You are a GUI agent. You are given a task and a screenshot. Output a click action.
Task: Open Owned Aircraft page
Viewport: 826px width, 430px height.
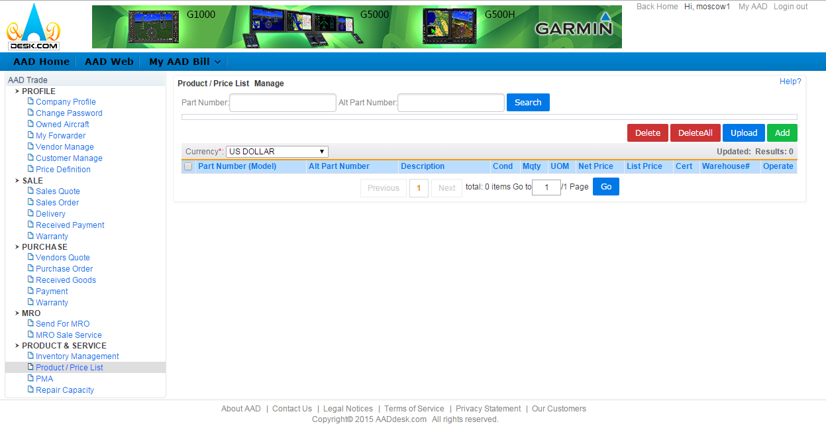[x=62, y=125]
